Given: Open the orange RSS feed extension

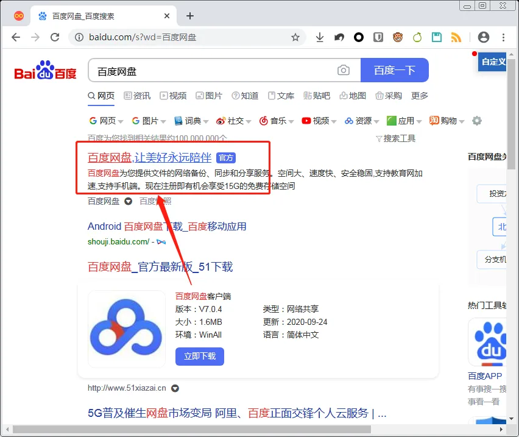Looking at the screenshot, I should pyautogui.click(x=456, y=37).
